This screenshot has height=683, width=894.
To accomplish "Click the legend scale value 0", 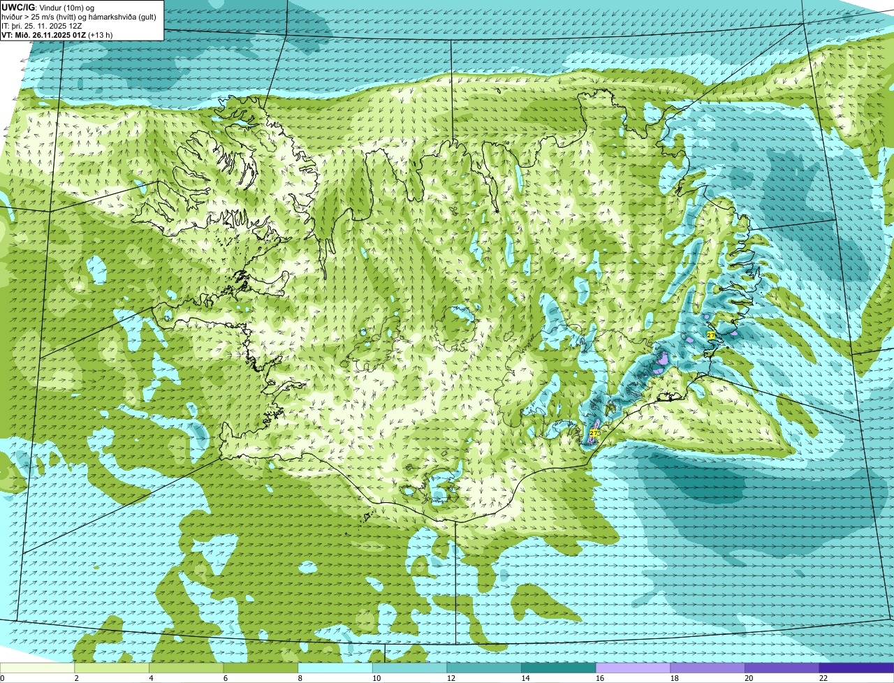I will pos(3,678).
